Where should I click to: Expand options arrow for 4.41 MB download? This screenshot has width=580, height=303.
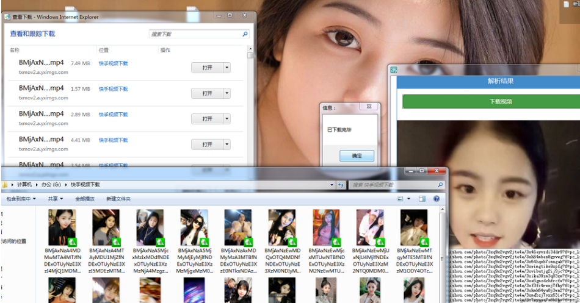point(227,144)
